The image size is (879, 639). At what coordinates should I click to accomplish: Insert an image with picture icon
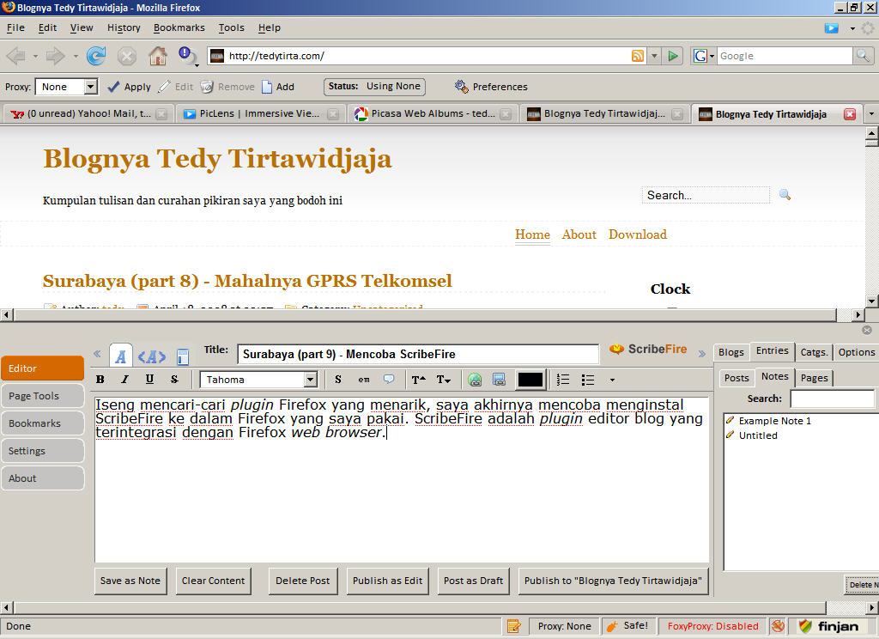point(499,380)
